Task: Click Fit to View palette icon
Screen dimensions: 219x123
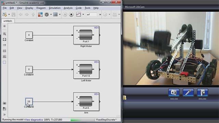Action: click(x=4, y=40)
